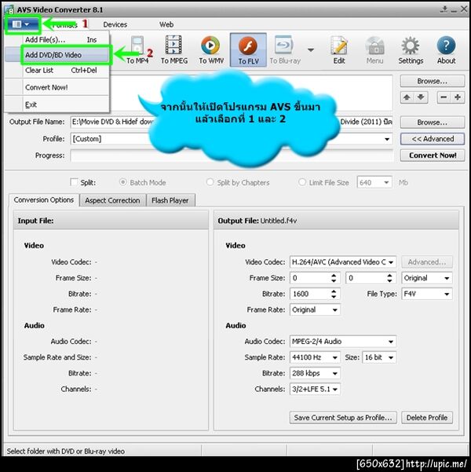Open the Flash Player tab
The image size is (471, 472).
click(170, 200)
